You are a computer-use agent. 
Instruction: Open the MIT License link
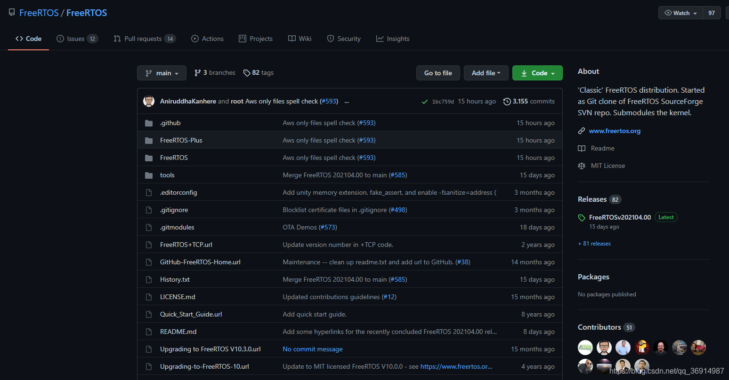[x=608, y=166]
